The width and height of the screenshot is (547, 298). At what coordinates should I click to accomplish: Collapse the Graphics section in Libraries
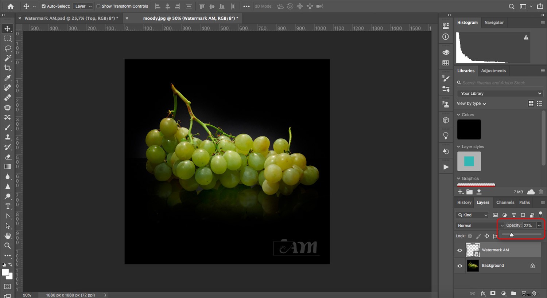tap(459, 178)
